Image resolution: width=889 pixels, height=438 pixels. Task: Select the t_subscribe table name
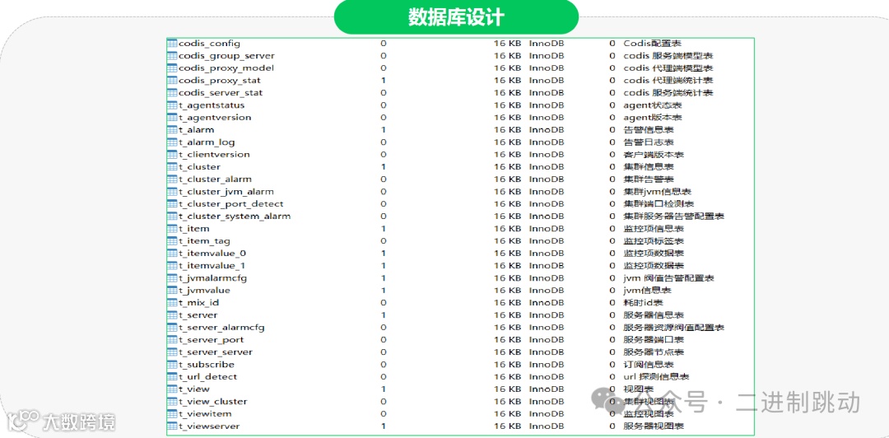[x=207, y=364]
